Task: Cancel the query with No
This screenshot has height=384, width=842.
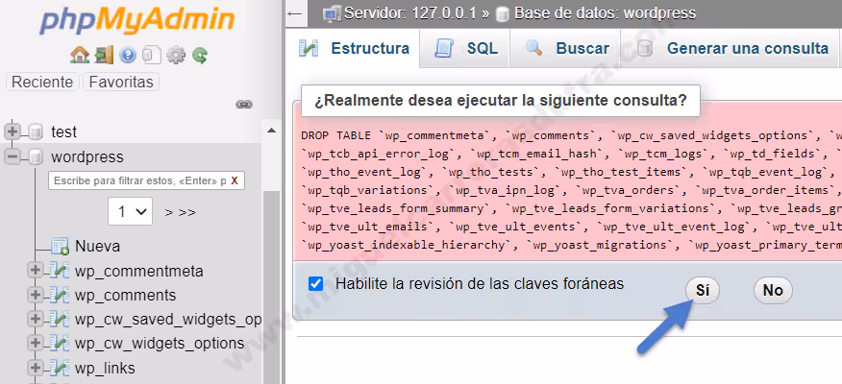Action: (773, 290)
